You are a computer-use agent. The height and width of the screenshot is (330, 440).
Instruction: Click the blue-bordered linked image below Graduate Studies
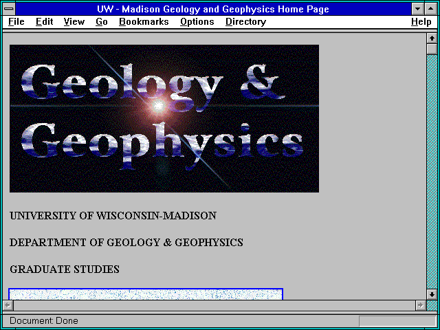[x=146, y=294]
